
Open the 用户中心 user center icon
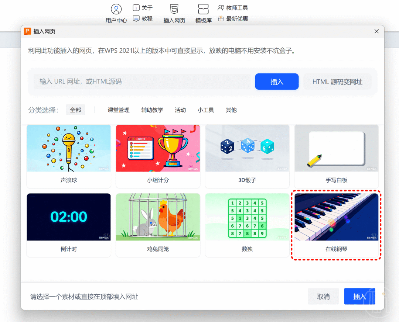(116, 9)
